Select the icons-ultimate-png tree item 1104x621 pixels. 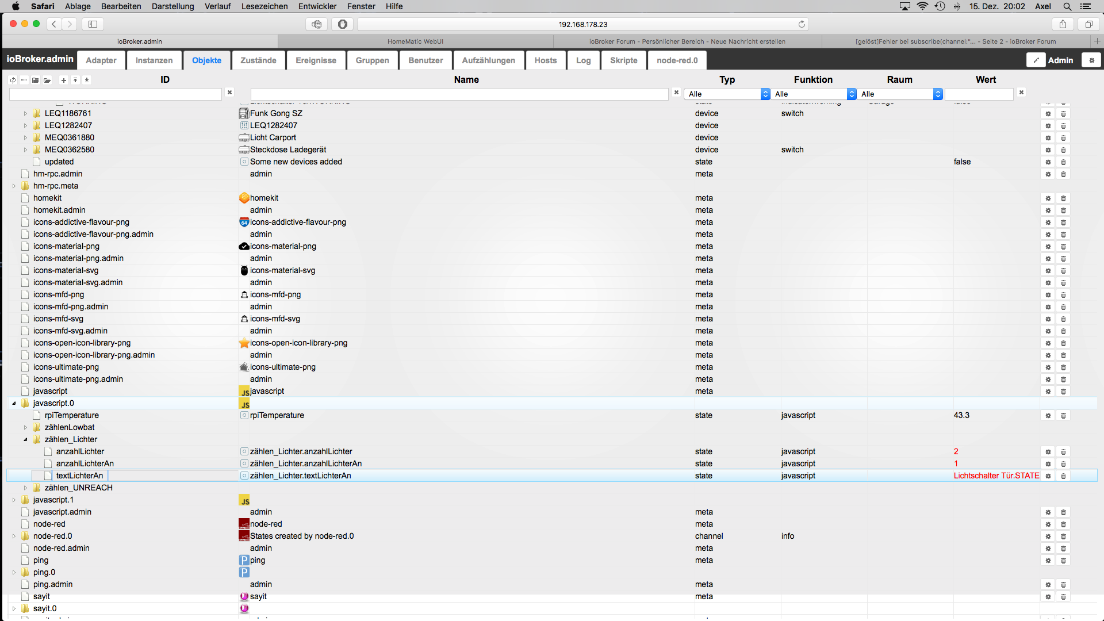66,367
